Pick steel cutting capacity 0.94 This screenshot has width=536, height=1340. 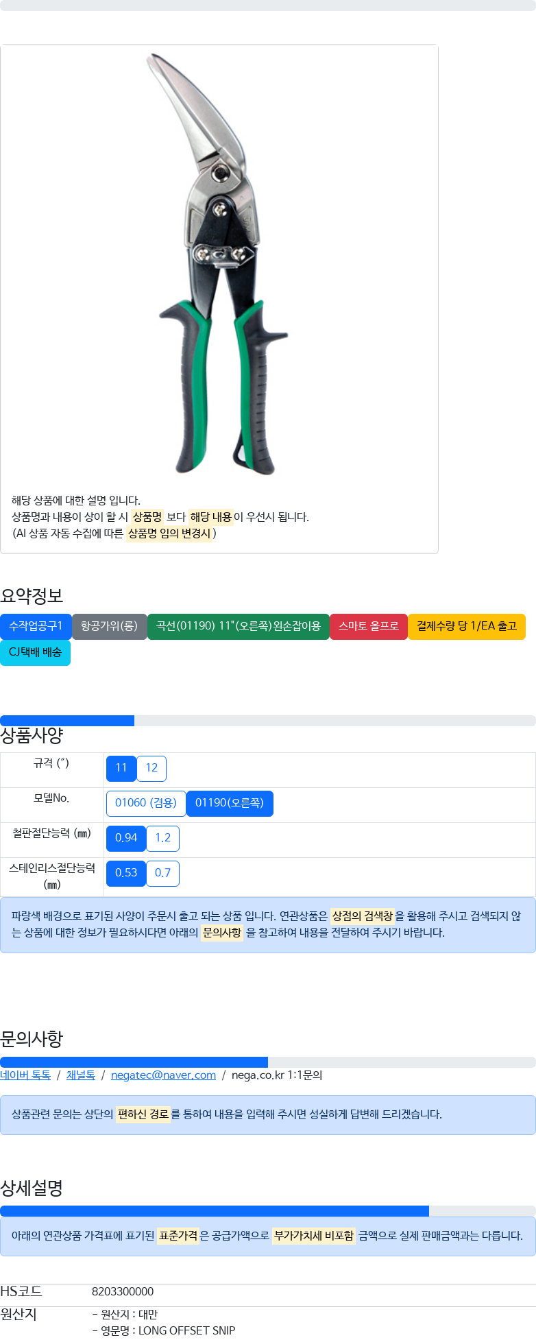click(x=126, y=838)
